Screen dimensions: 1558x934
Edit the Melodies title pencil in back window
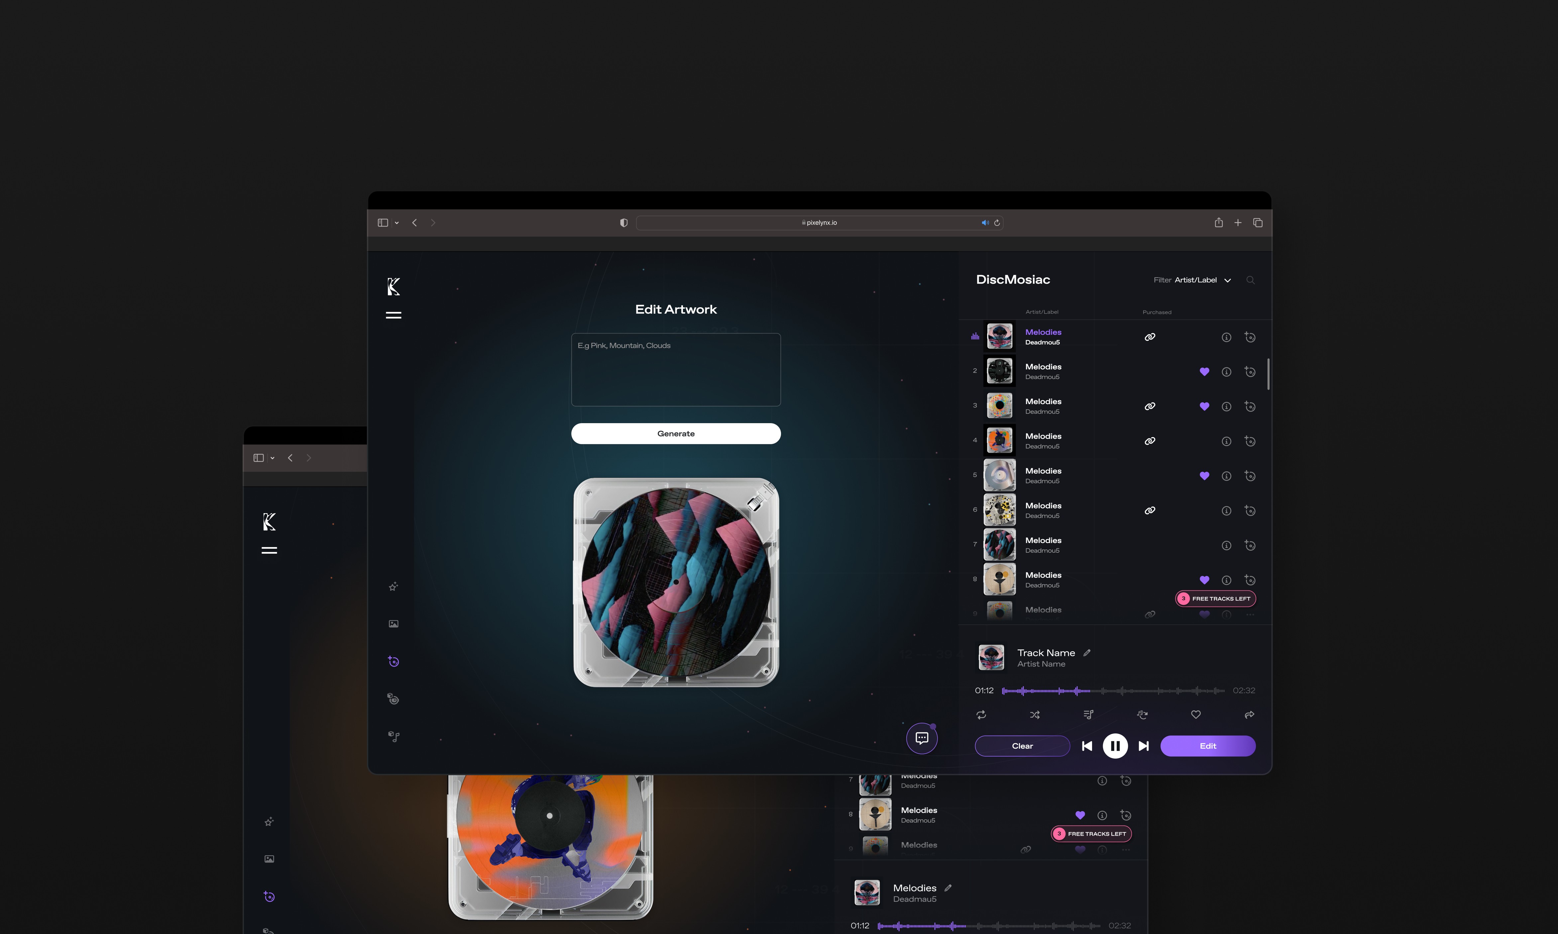(x=948, y=888)
